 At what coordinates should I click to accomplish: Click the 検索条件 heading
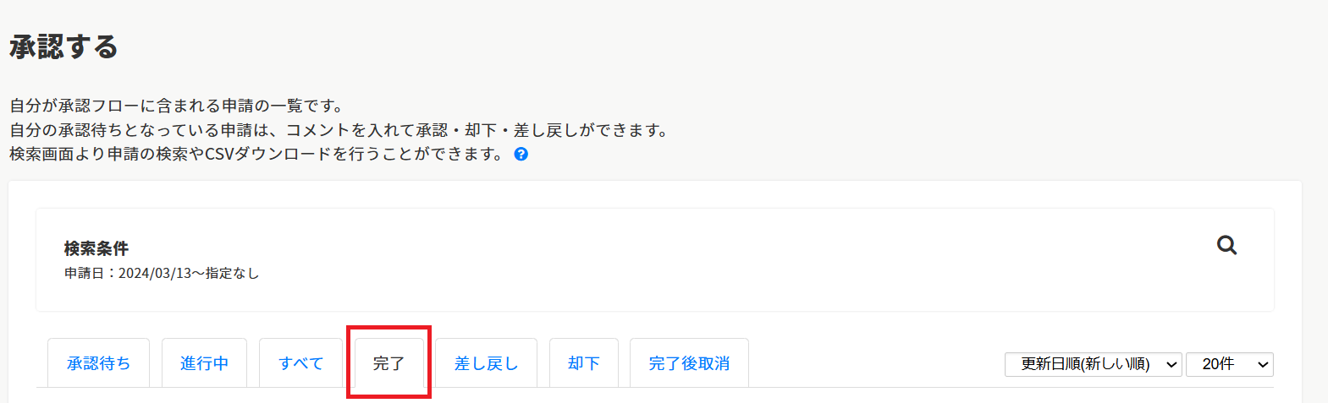coord(96,248)
